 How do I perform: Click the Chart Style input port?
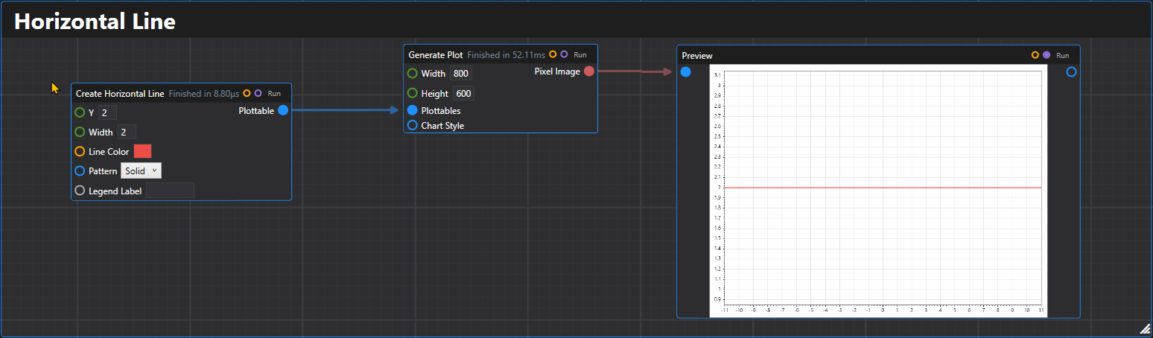(413, 125)
